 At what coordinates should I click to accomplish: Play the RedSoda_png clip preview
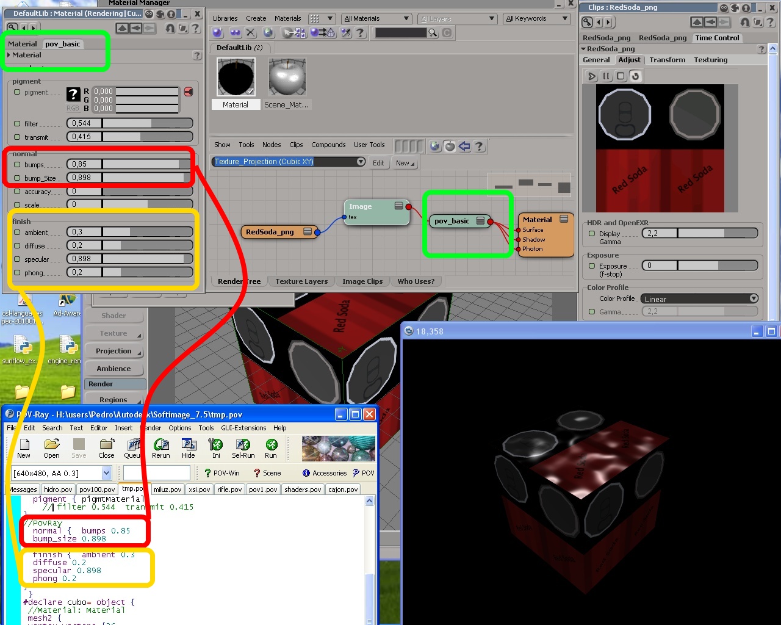coord(591,76)
